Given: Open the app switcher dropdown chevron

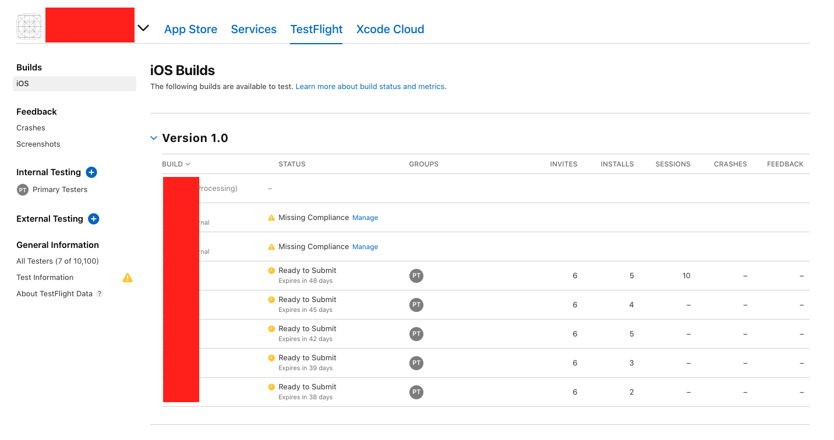Looking at the screenshot, I should 143,28.
